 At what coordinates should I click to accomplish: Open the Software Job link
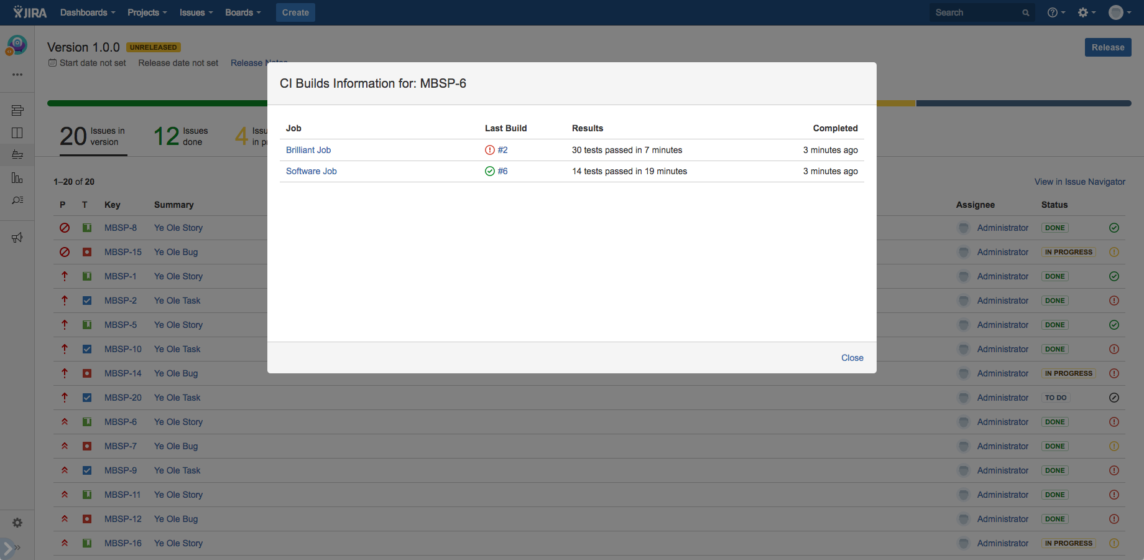coord(311,171)
